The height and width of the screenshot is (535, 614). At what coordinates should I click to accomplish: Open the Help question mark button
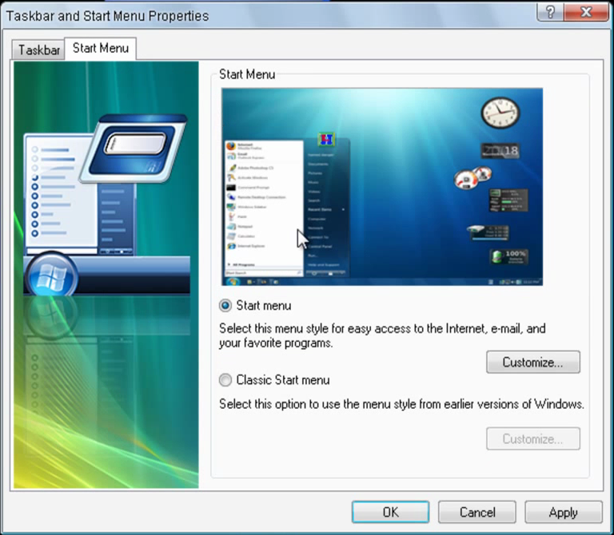550,12
